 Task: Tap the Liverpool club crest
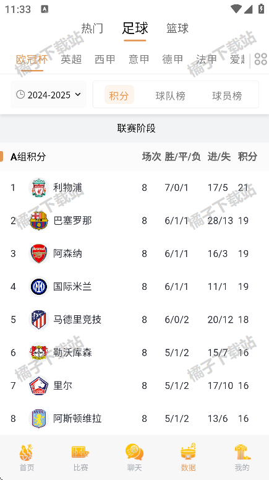pyautogui.click(x=39, y=188)
